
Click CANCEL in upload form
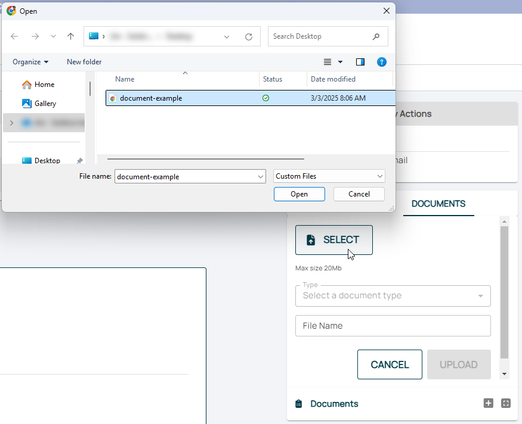pyautogui.click(x=390, y=364)
